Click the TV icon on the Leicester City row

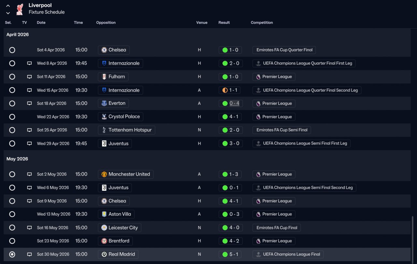29,228
